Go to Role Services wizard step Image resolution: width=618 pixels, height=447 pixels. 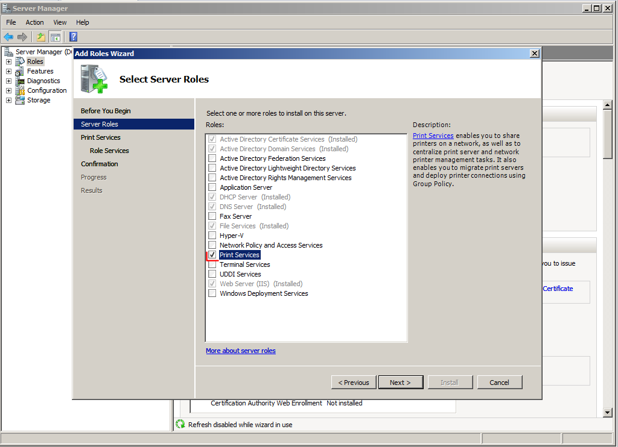(109, 151)
